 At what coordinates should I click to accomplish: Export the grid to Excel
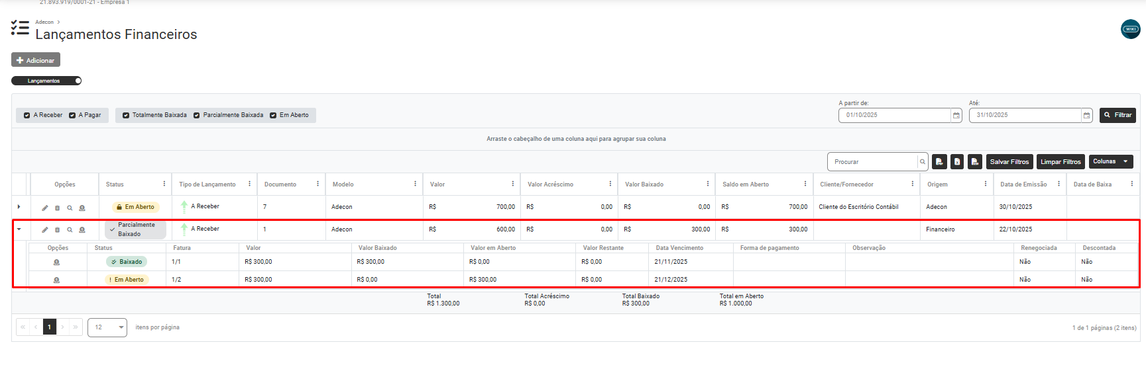click(x=957, y=162)
